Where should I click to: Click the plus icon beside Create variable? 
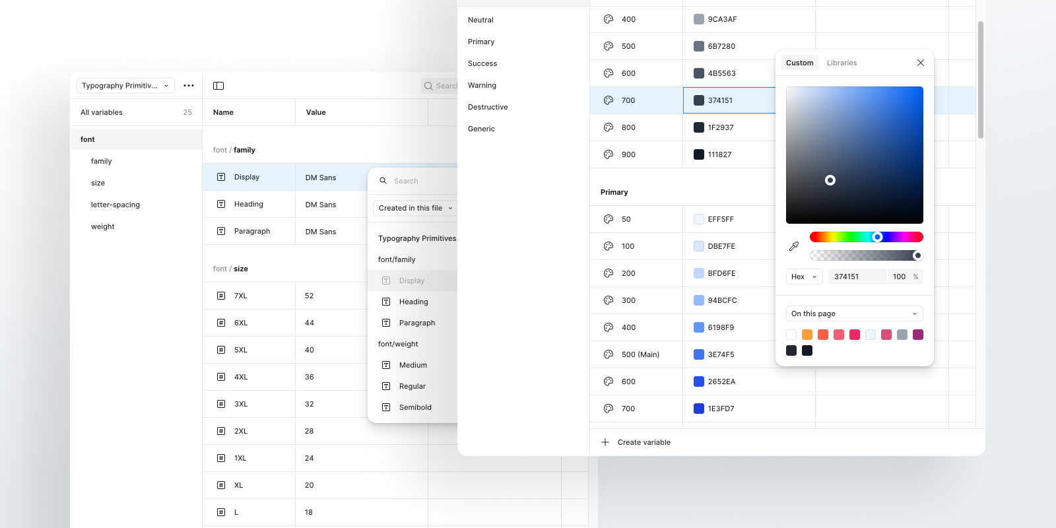(x=605, y=442)
